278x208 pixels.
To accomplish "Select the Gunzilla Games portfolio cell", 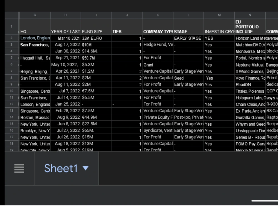I will [250, 117].
